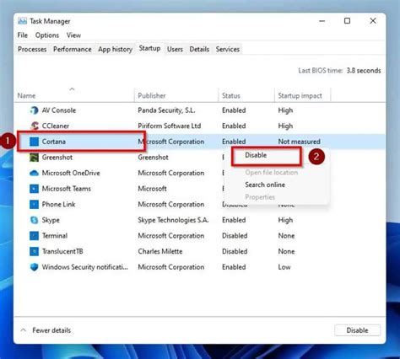Click the Windows Security shield icon
Image resolution: width=400 pixels, height=359 pixels.
pos(34,267)
